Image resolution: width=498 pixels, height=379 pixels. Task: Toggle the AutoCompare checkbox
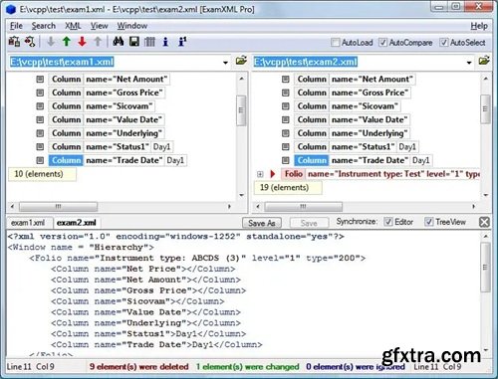382,43
